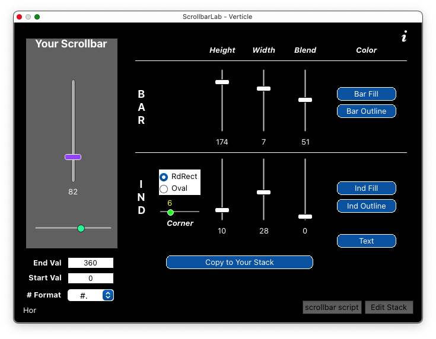Open the # Format dropdown
436x339 pixels.
pos(107,295)
